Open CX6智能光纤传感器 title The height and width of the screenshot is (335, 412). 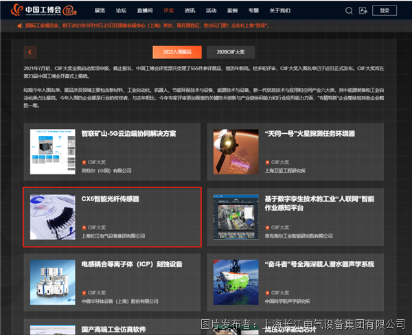click(111, 199)
